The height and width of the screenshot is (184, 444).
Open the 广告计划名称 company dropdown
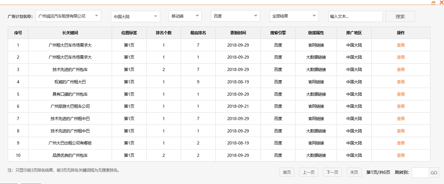(69, 15)
